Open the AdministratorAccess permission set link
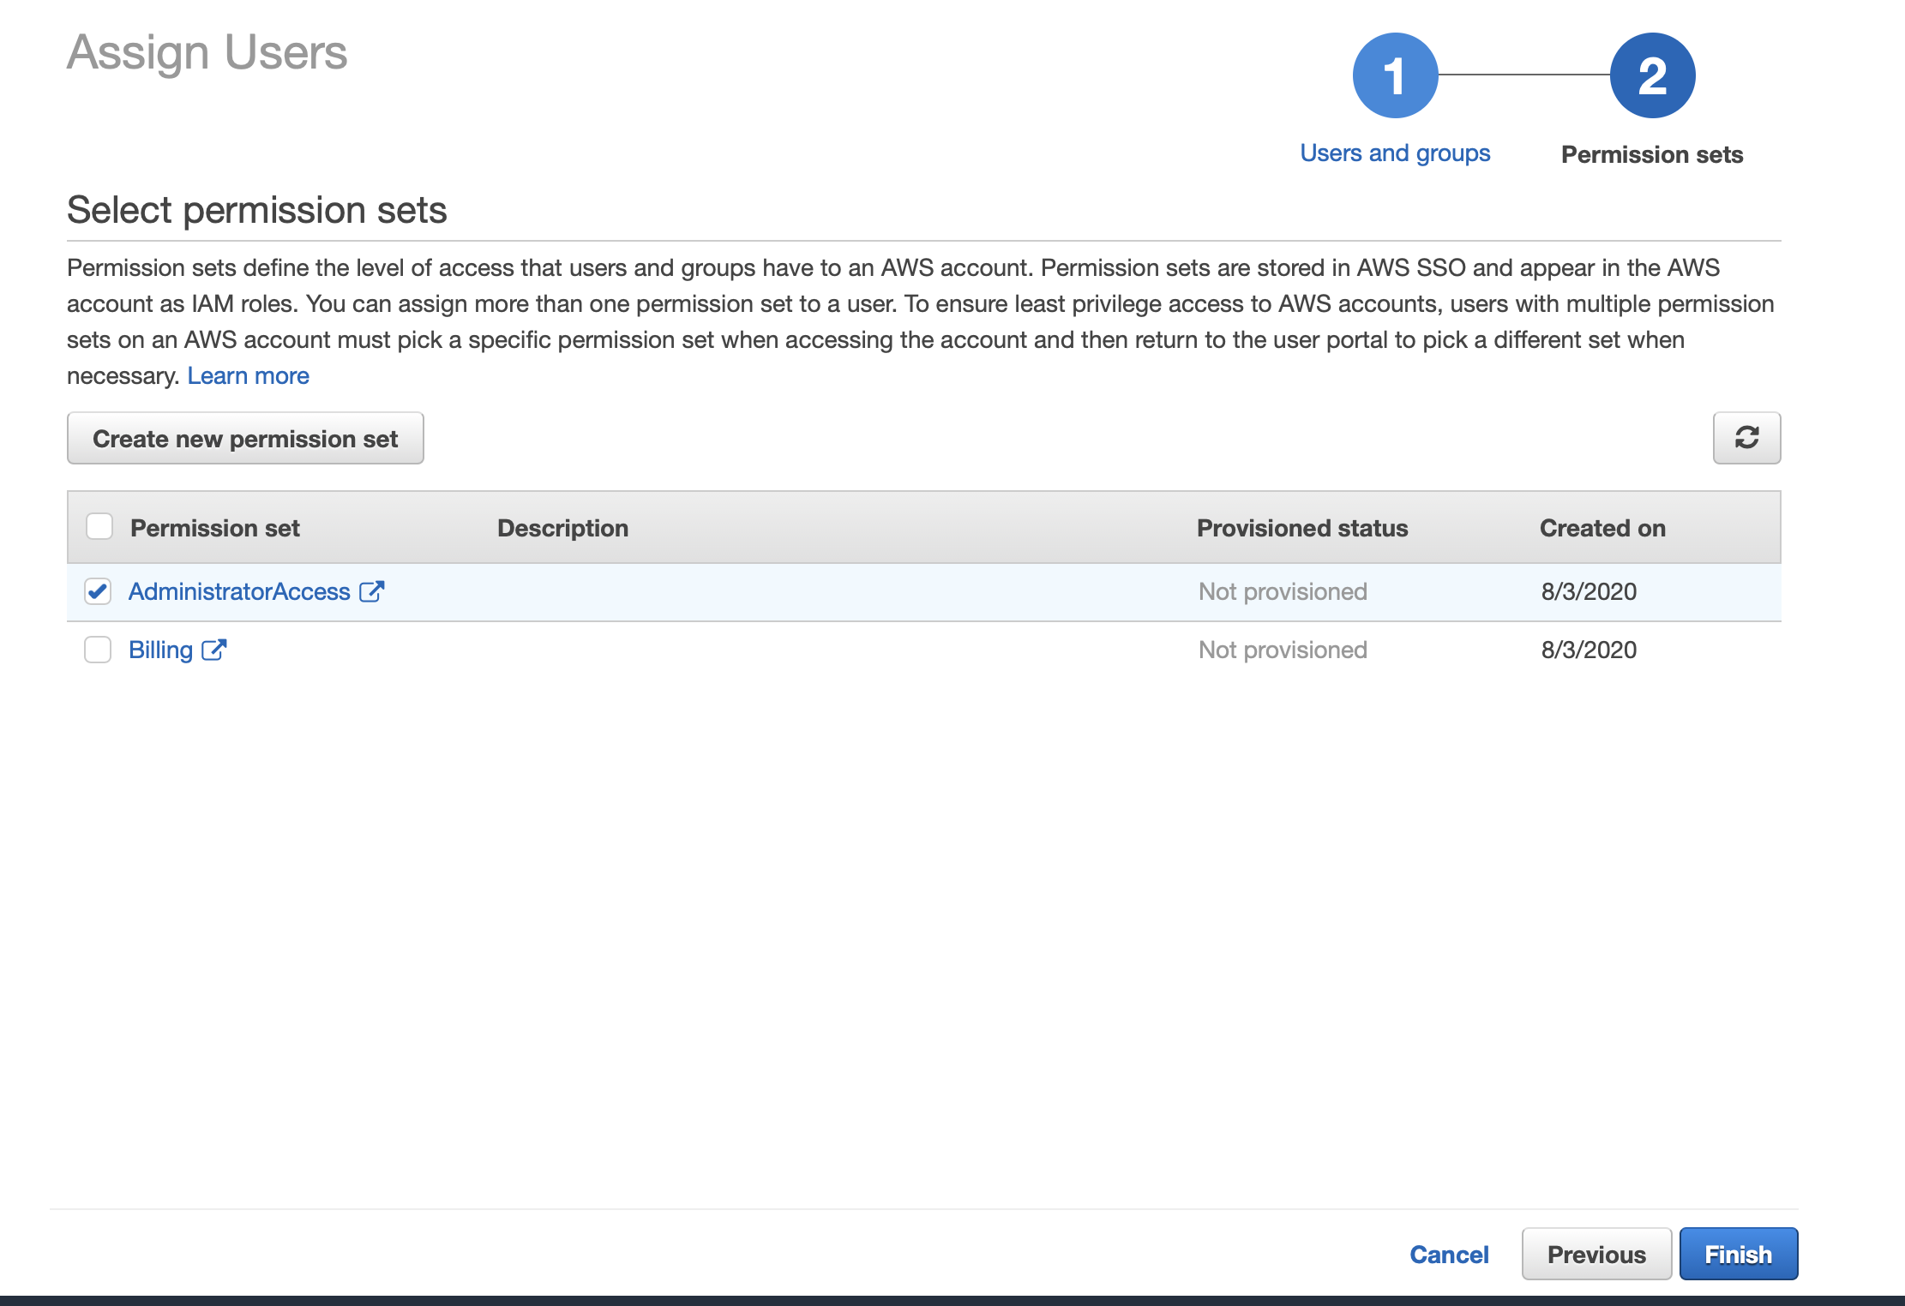This screenshot has width=1905, height=1306. click(x=239, y=591)
